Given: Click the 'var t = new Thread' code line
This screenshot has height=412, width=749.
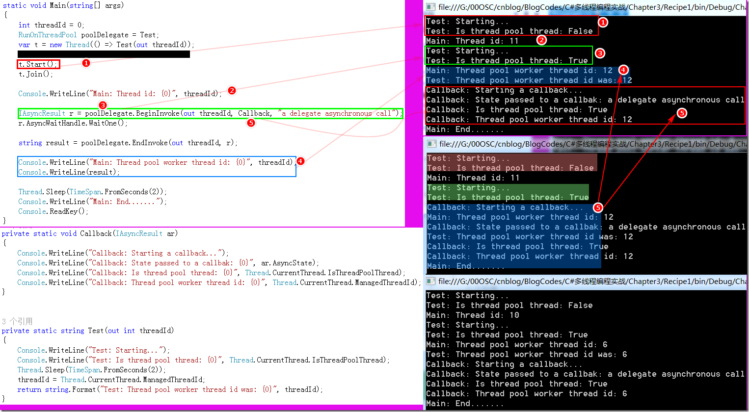Looking at the screenshot, I should 107,45.
